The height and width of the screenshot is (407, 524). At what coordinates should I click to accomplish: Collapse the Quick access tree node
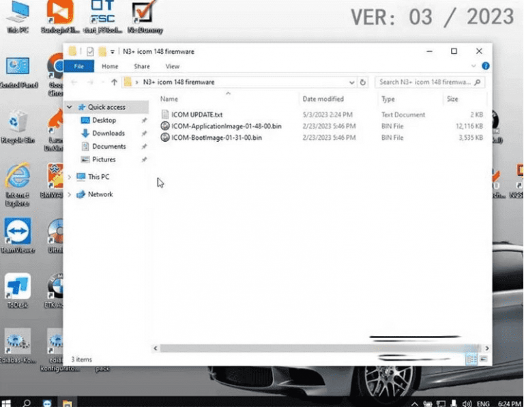(x=70, y=107)
